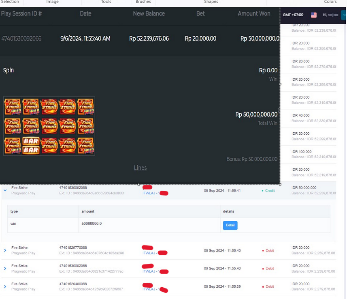This screenshot has height=299, width=347.
Task: Click the BAR symbol in slot grid
Action: [31, 146]
